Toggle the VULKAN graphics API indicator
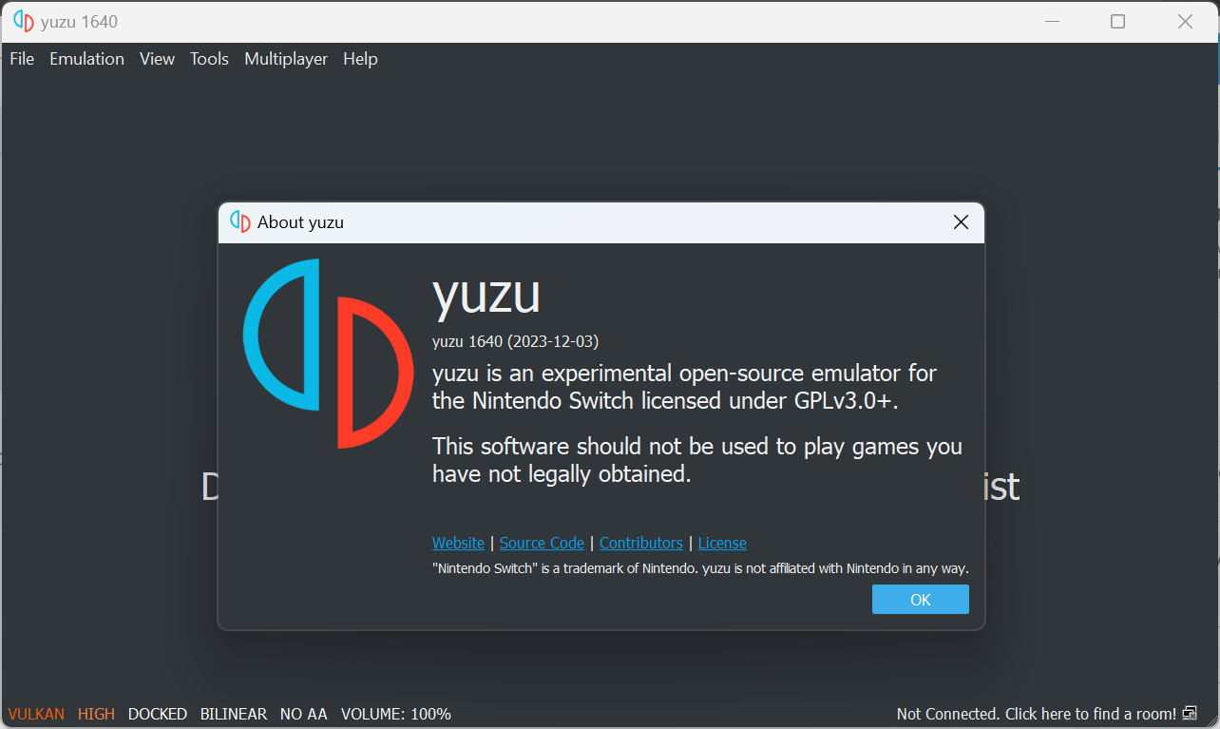This screenshot has height=729, width=1220. point(36,714)
